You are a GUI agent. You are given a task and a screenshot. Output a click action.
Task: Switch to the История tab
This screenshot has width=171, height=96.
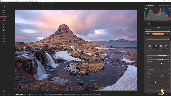point(162,6)
